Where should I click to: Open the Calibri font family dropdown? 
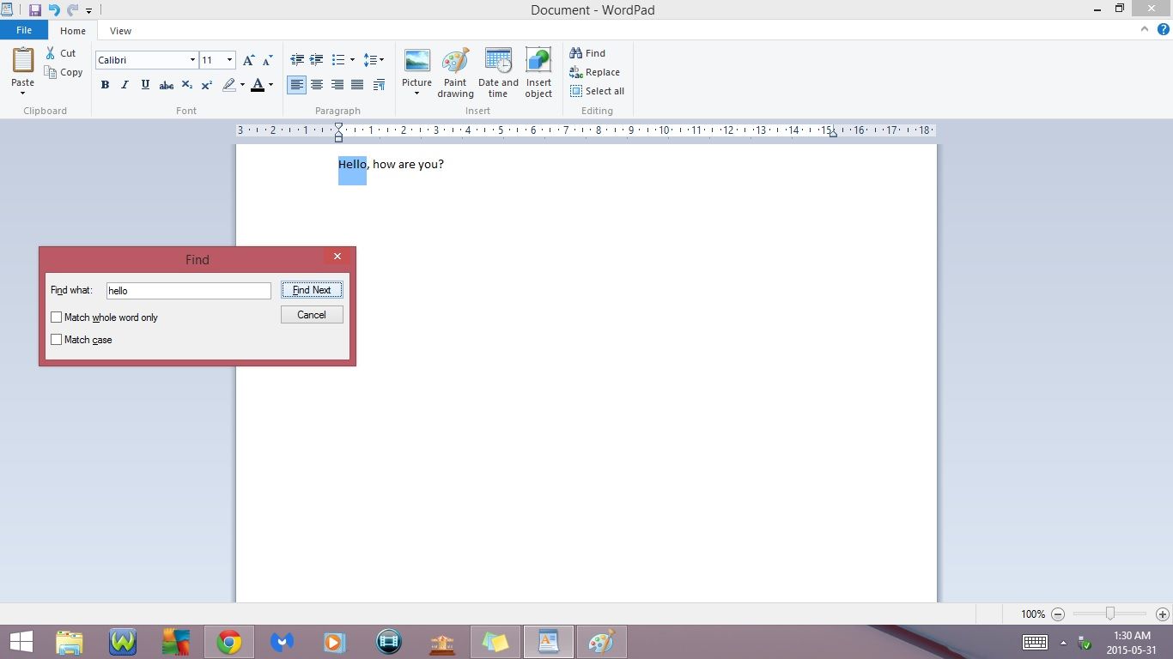click(191, 60)
